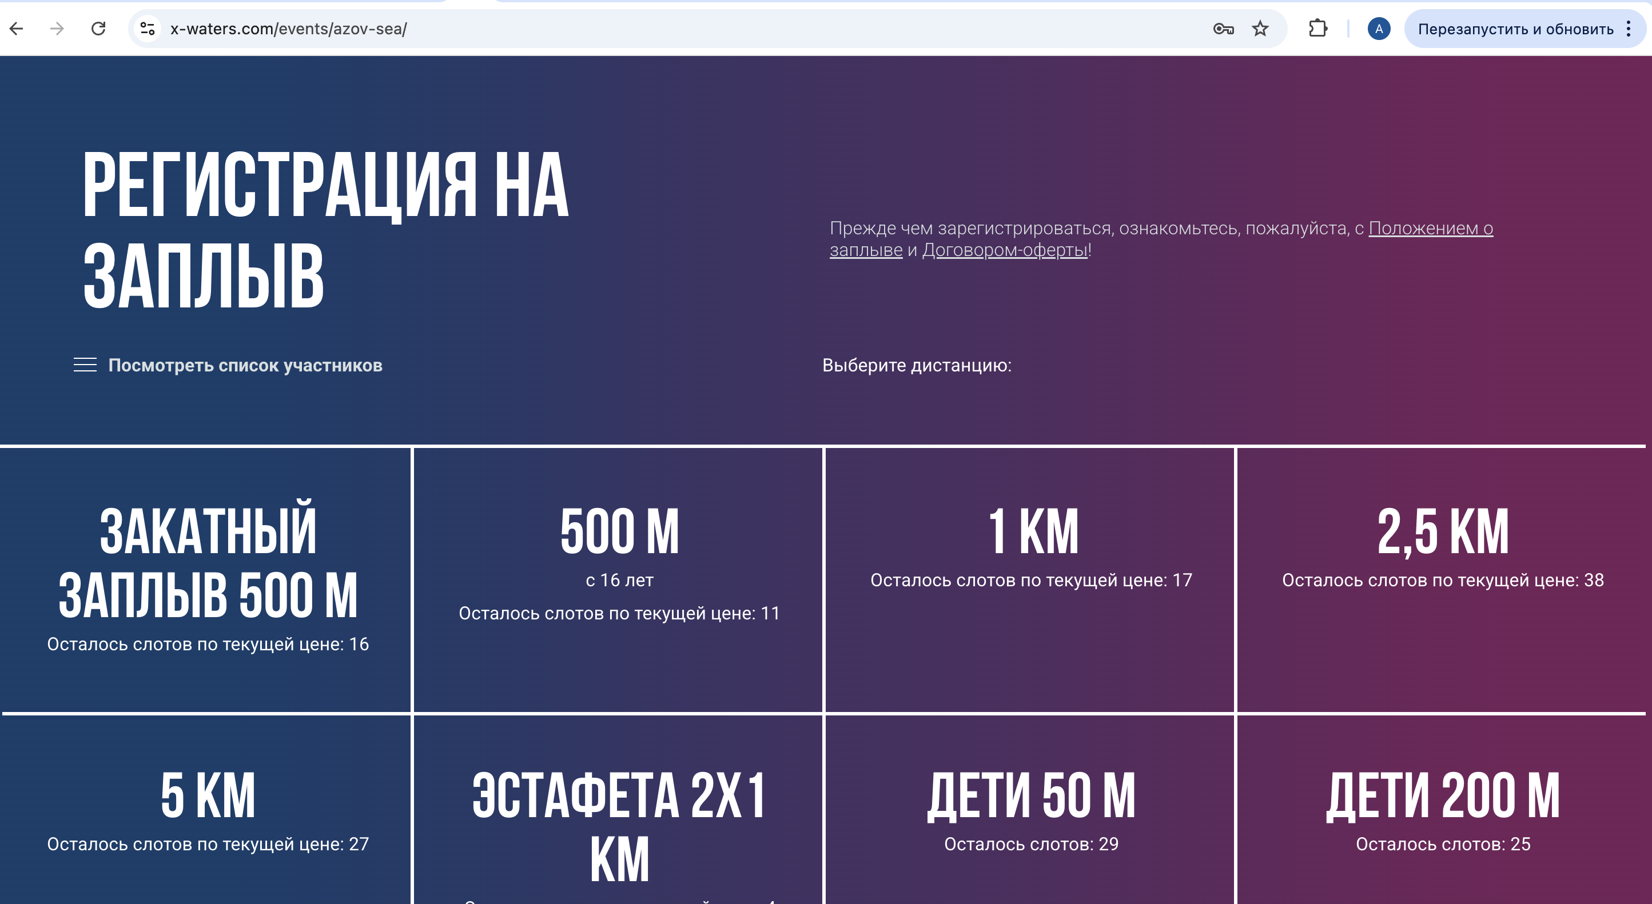Open the Chrome three-dot menu
Screen dimensions: 1652x904
(x=1629, y=29)
